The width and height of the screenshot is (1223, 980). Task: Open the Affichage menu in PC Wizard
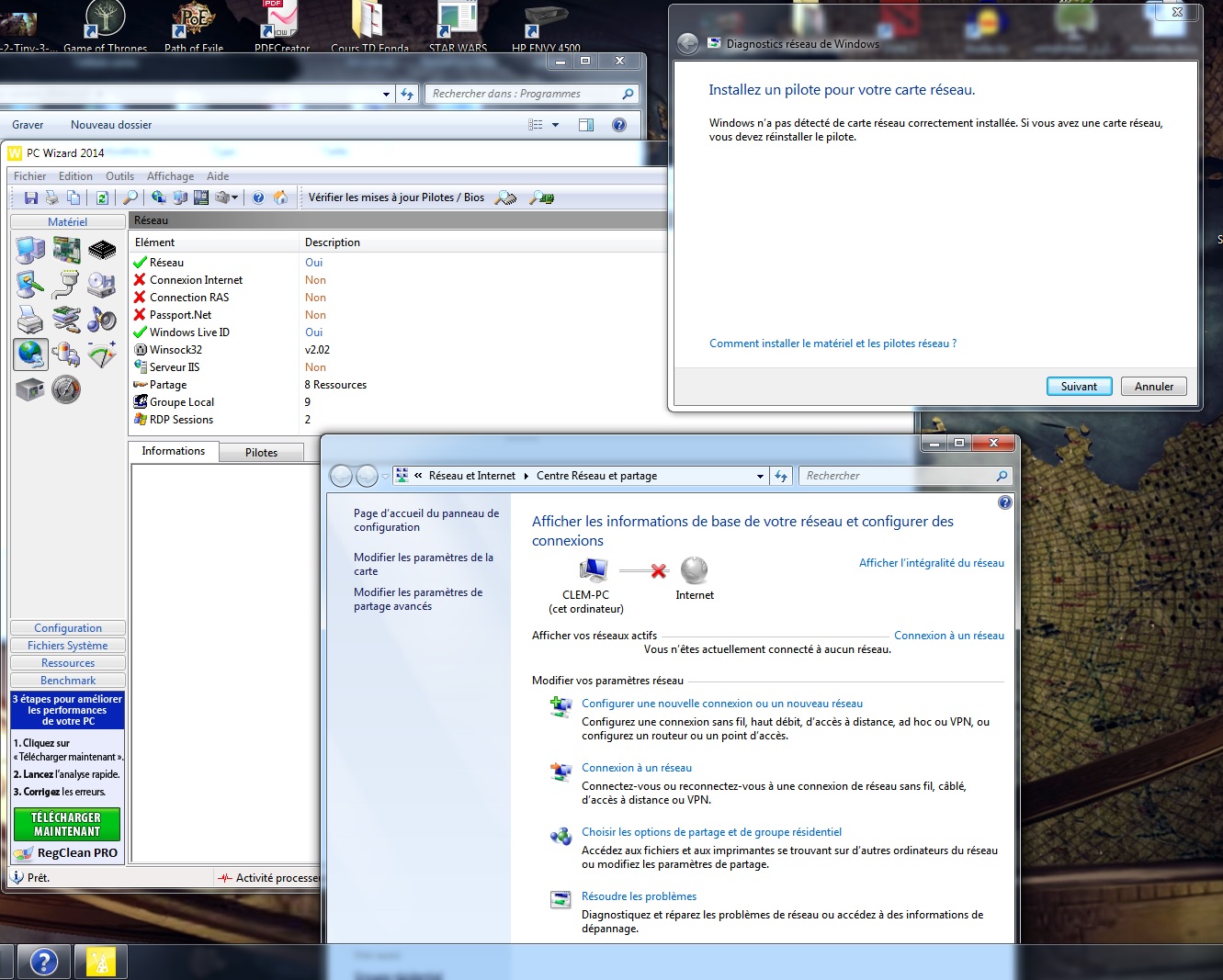click(x=171, y=176)
